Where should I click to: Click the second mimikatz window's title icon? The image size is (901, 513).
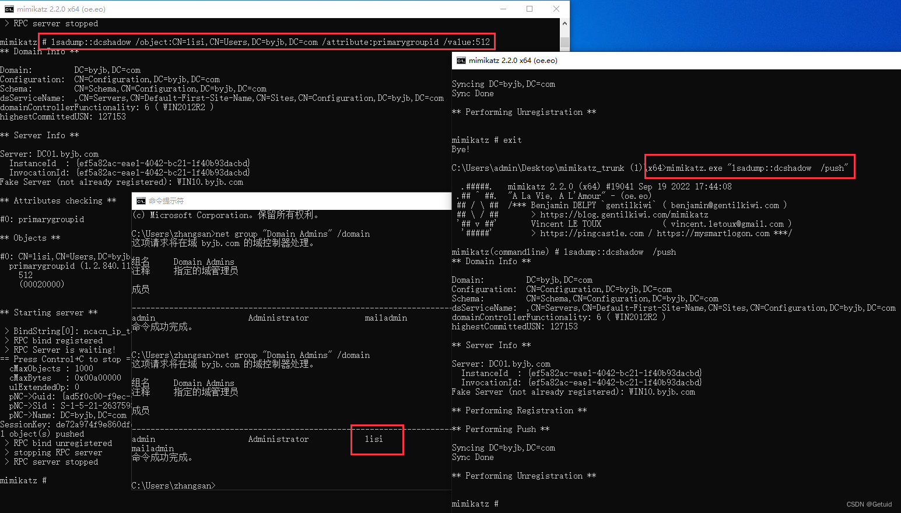(461, 61)
